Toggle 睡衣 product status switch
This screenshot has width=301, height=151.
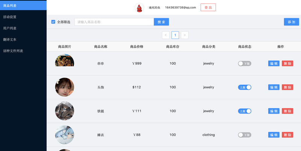point(245,135)
